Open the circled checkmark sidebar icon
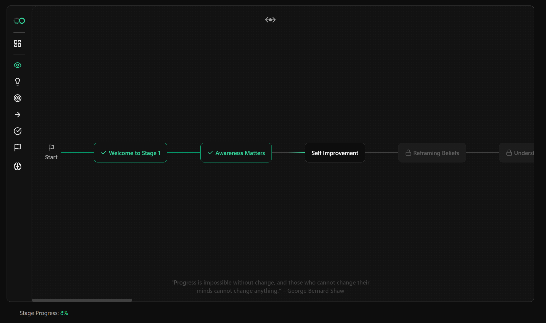Screen dimensions: 546x323 (x=18, y=131)
